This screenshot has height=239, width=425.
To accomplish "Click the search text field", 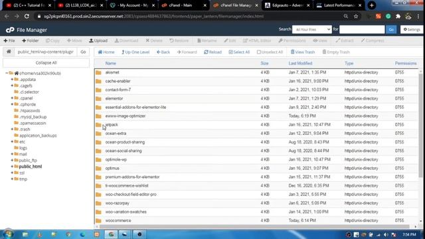I will 362,29.
